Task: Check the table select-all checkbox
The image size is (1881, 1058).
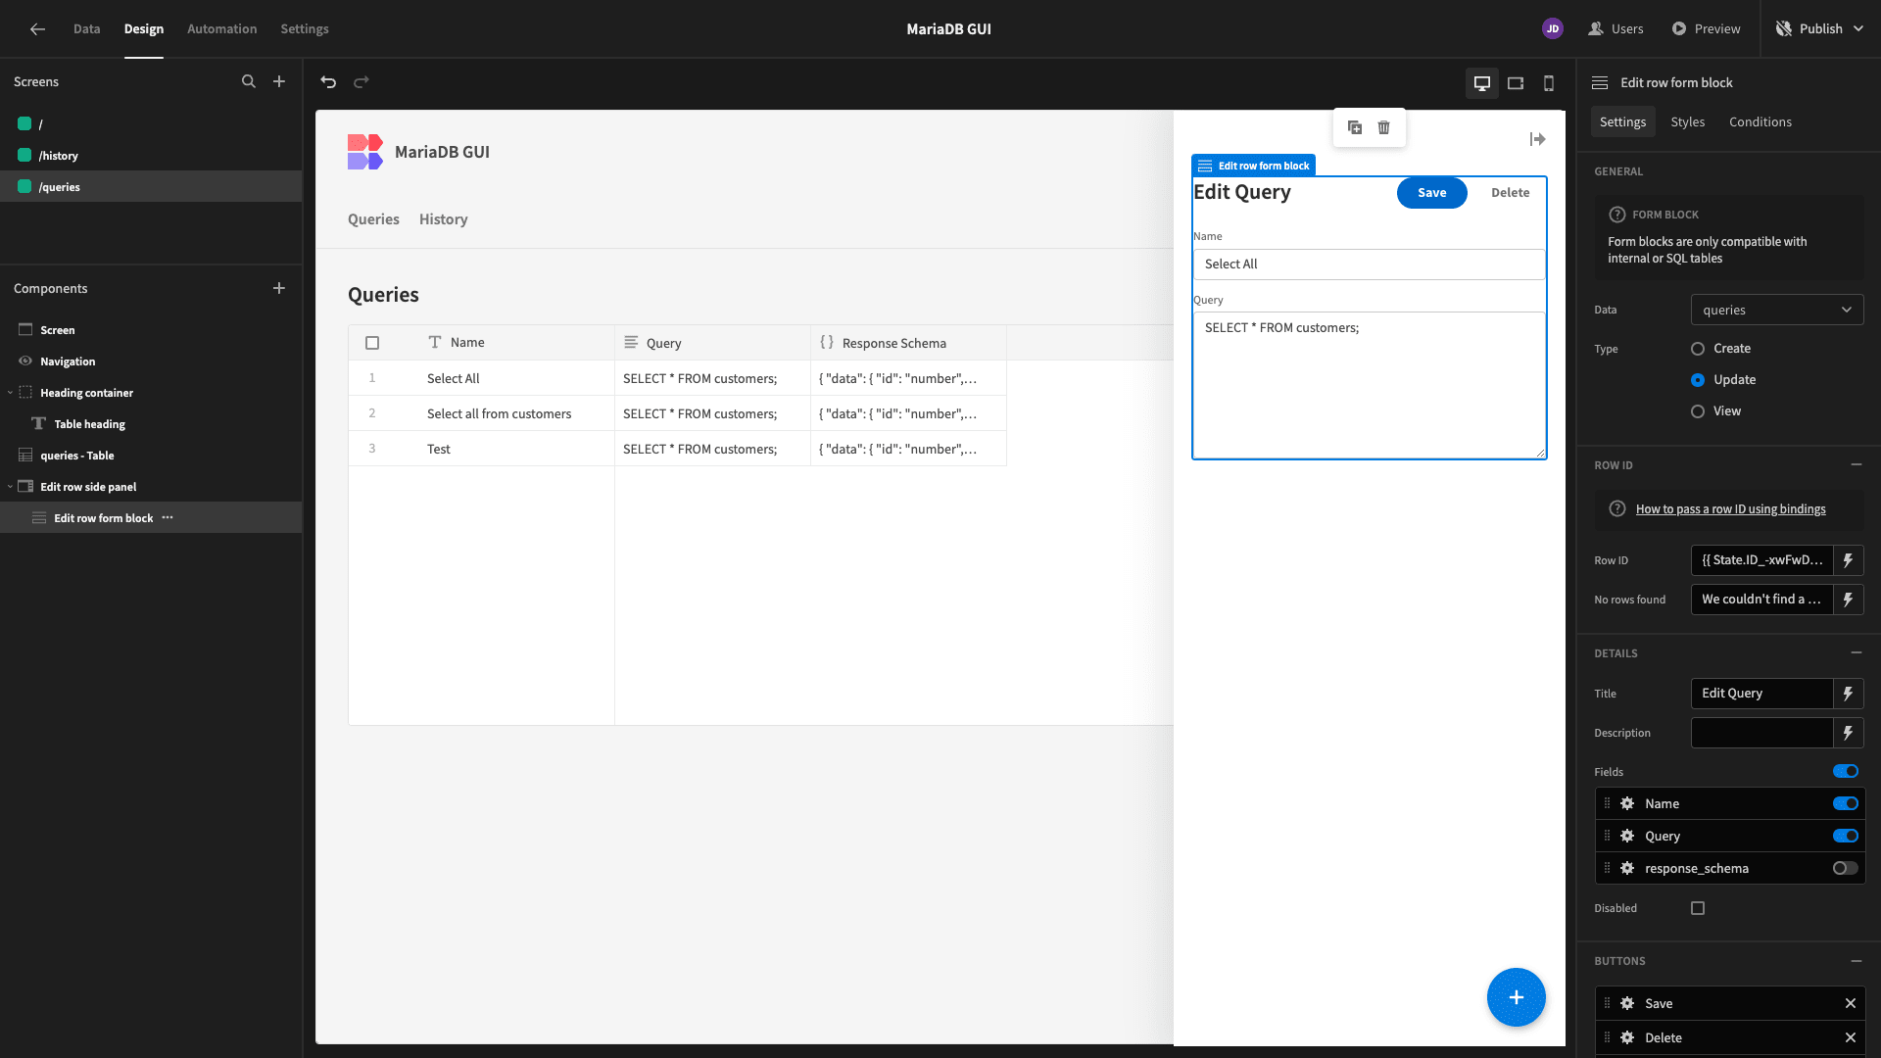Action: point(372,343)
